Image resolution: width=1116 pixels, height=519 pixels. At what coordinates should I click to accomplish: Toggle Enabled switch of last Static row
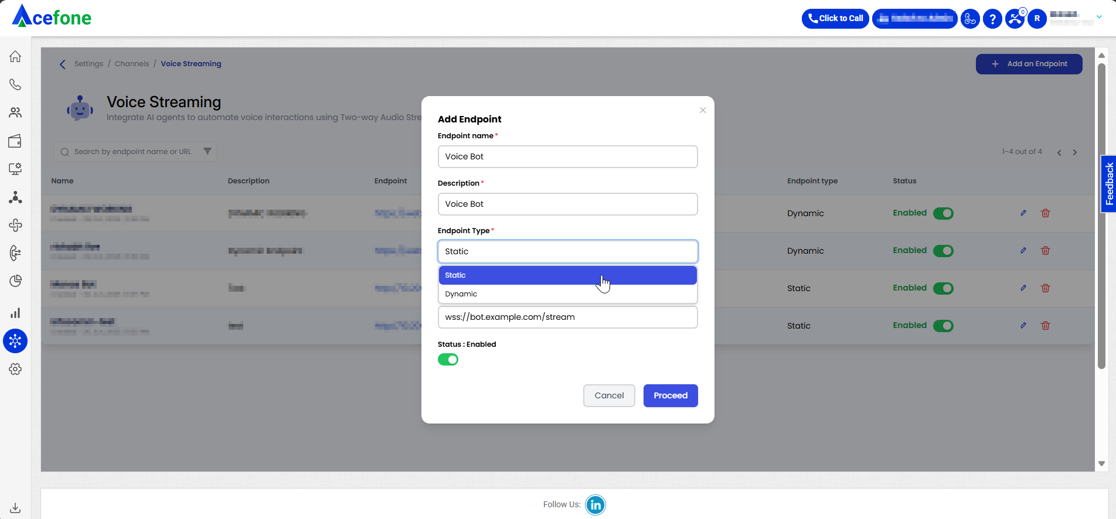[943, 326]
